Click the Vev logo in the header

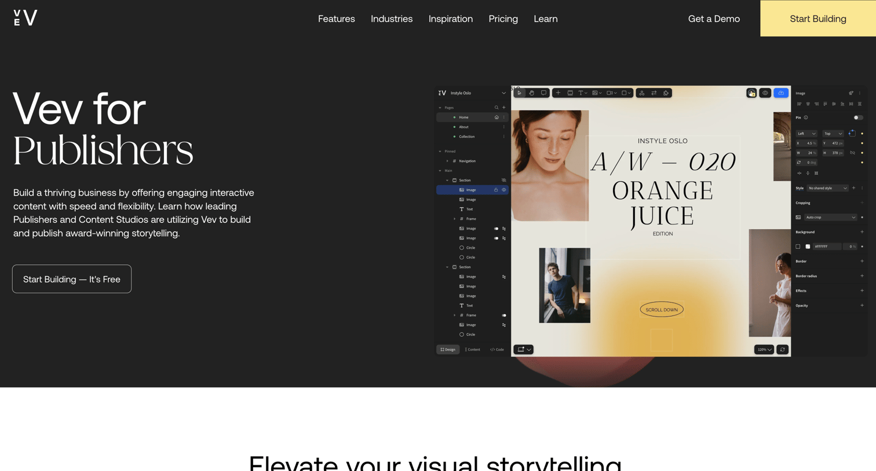click(x=25, y=18)
